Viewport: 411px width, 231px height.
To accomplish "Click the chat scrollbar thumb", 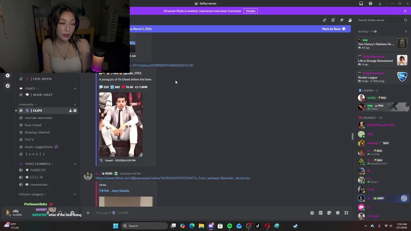I will (x=352, y=136).
